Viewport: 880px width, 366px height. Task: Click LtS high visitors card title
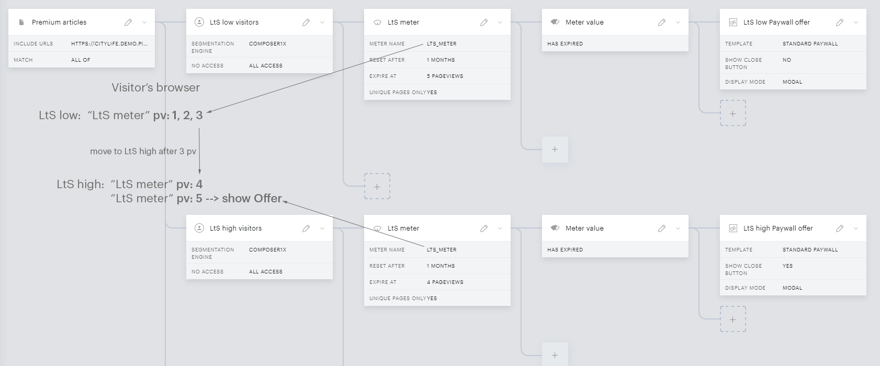(x=235, y=228)
